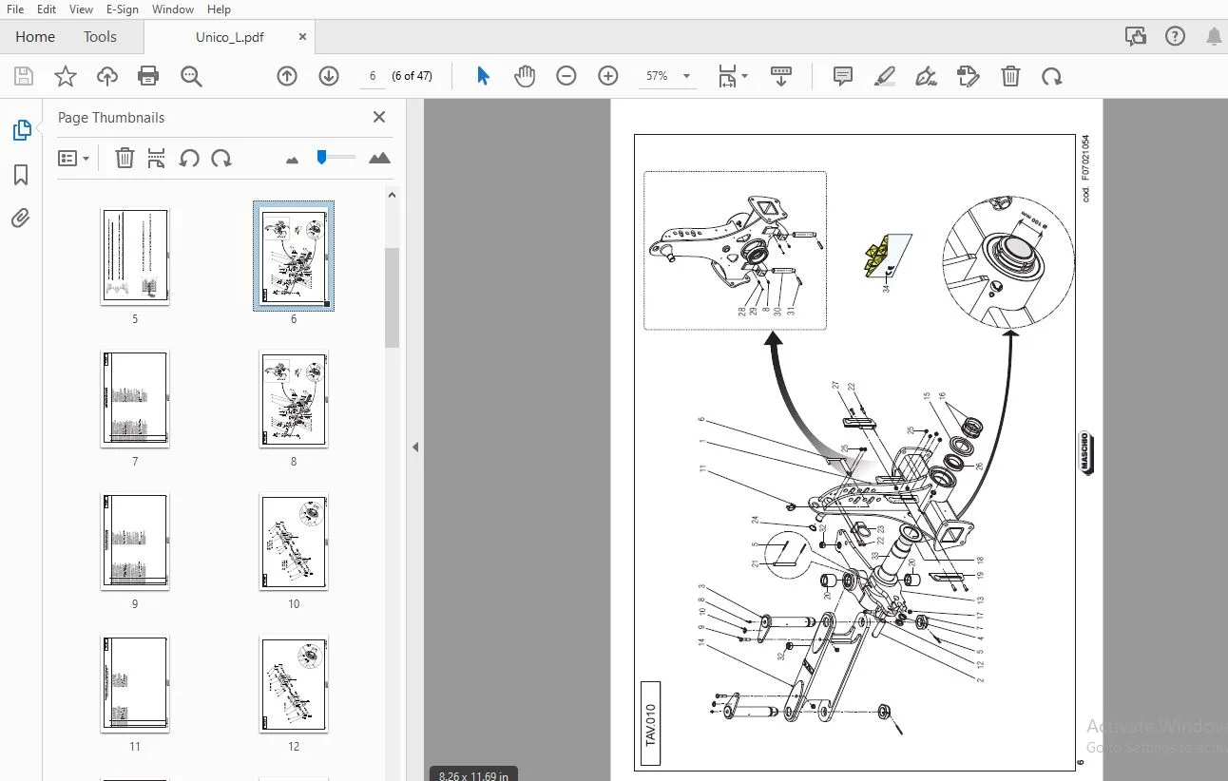The width and height of the screenshot is (1228, 781).
Task: Switch to the Home tab
Action: [x=35, y=37]
